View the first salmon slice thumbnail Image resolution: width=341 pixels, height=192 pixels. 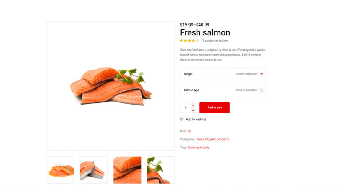[x=60, y=170]
